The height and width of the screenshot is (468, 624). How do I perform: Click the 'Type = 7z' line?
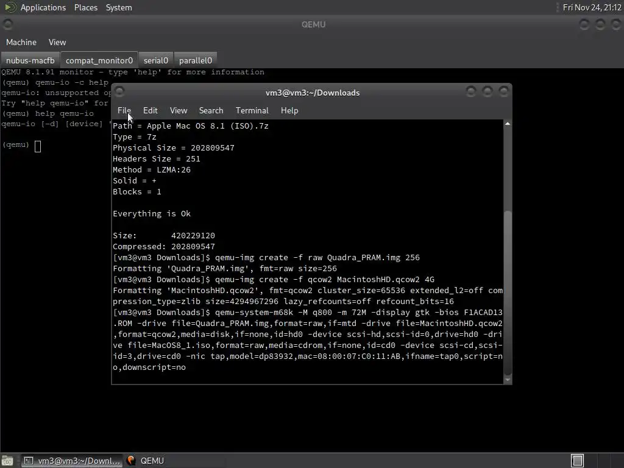(x=135, y=137)
